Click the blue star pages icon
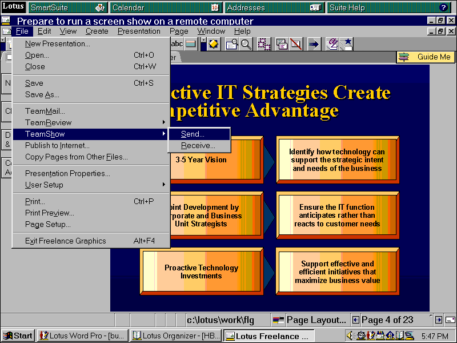The height and width of the screenshot is (343, 457). (x=346, y=44)
